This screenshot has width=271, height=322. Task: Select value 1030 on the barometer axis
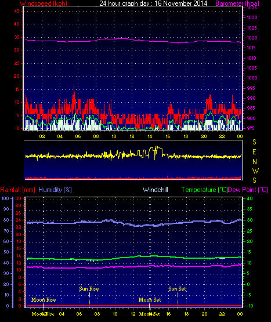(x=252, y=17)
